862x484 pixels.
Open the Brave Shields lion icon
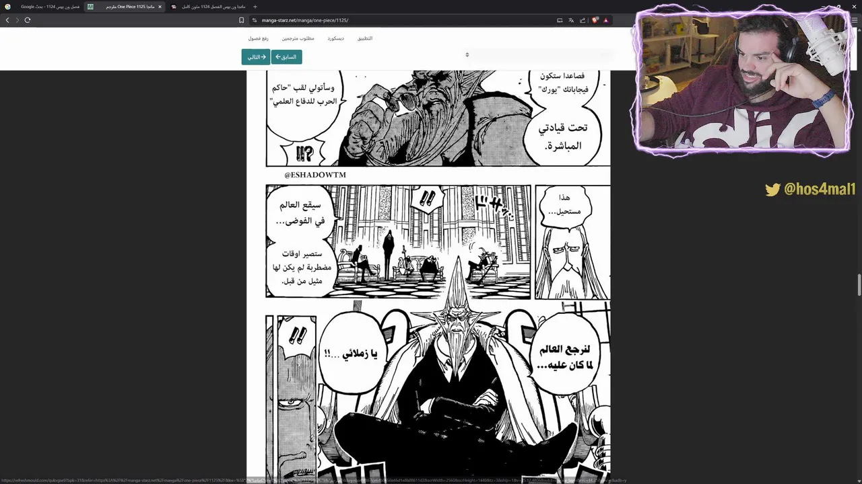[x=595, y=20]
